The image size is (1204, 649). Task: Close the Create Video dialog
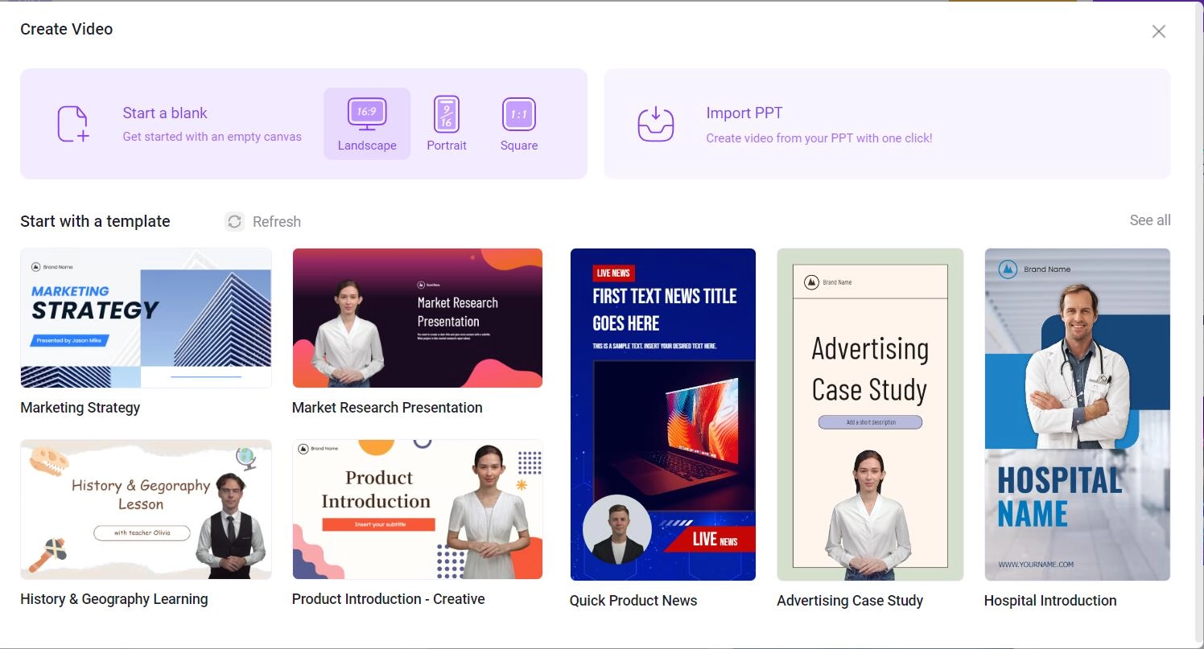point(1158,31)
